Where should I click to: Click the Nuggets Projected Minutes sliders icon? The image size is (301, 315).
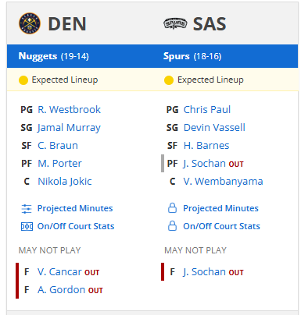(27, 209)
